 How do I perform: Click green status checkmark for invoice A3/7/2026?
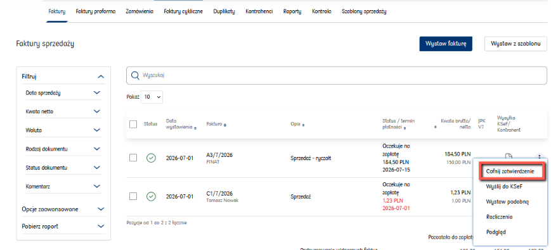click(x=151, y=158)
